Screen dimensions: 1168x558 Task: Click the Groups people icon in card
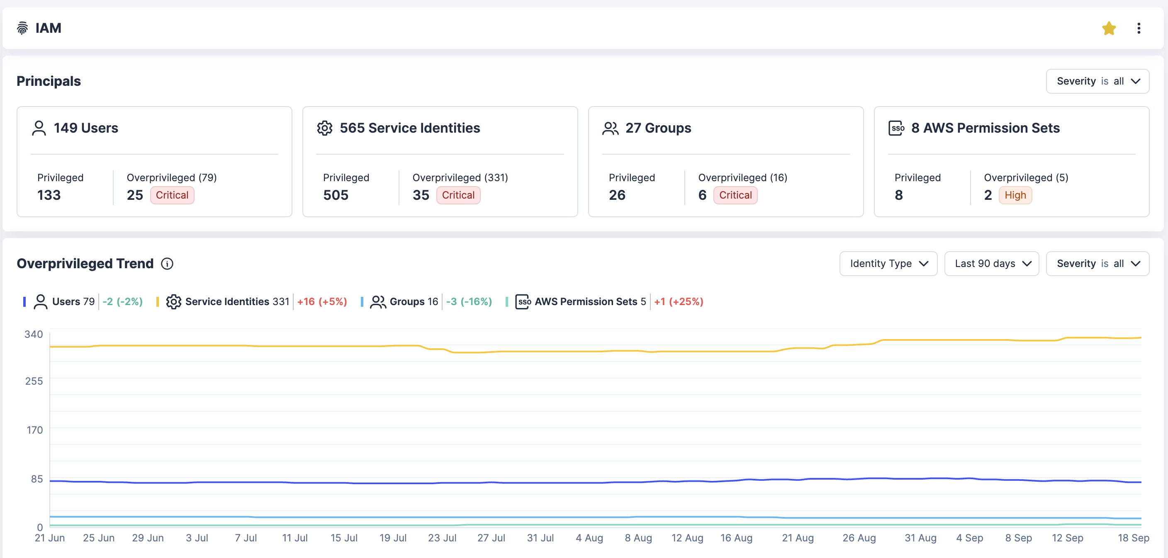(x=610, y=128)
